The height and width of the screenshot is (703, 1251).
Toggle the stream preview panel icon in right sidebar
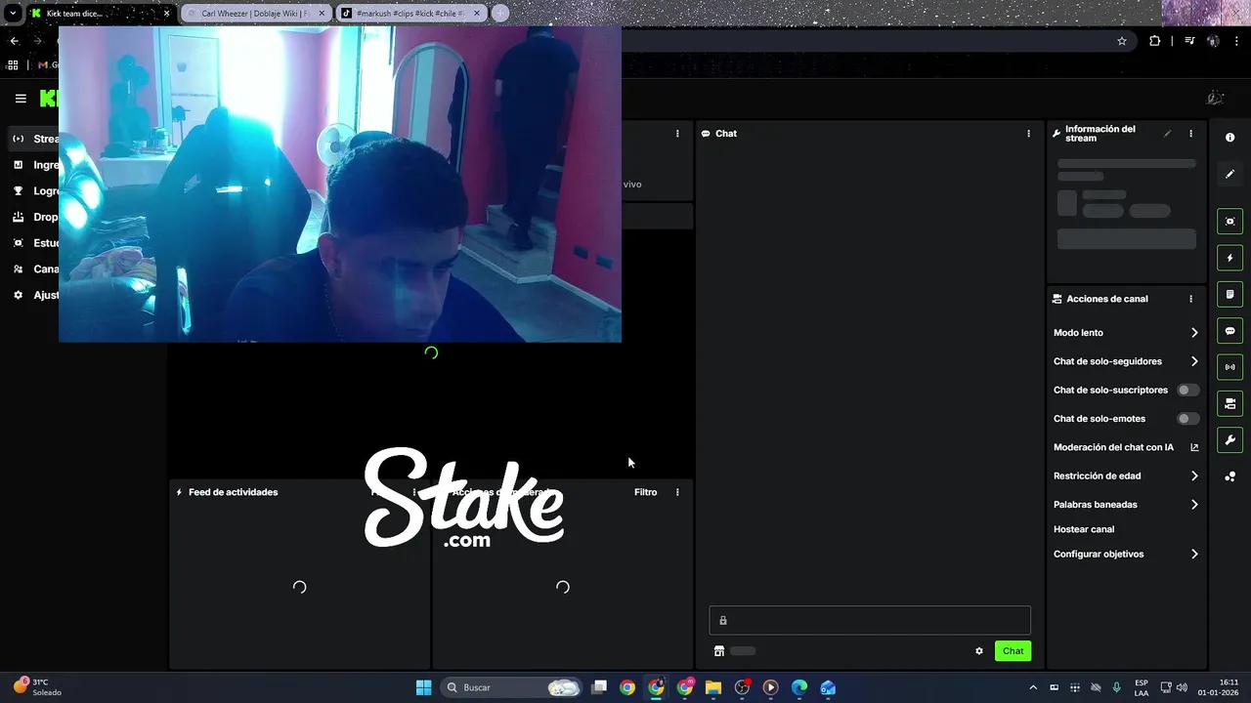[1229, 222]
